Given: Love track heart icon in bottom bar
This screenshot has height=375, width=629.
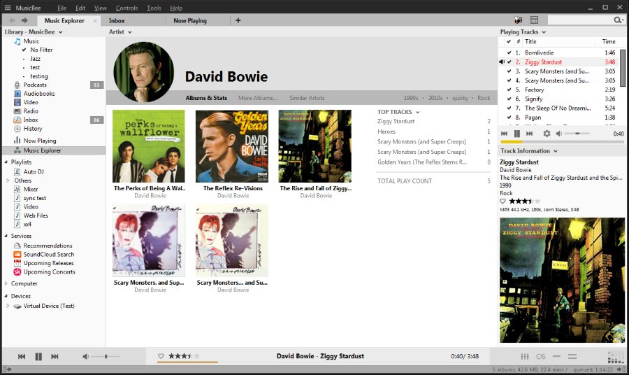Looking at the screenshot, I should click(161, 356).
